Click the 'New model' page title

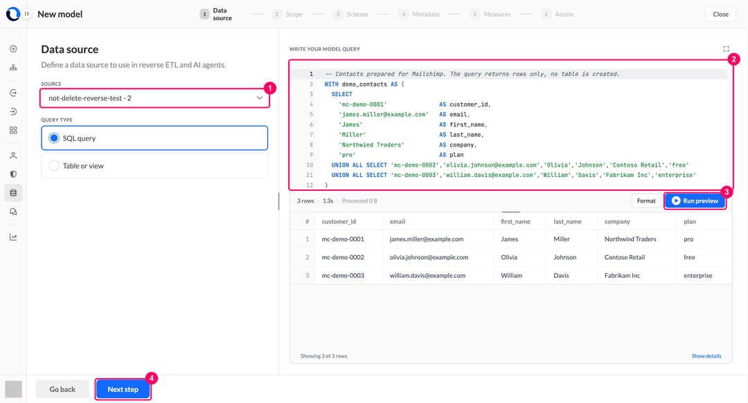coord(60,15)
